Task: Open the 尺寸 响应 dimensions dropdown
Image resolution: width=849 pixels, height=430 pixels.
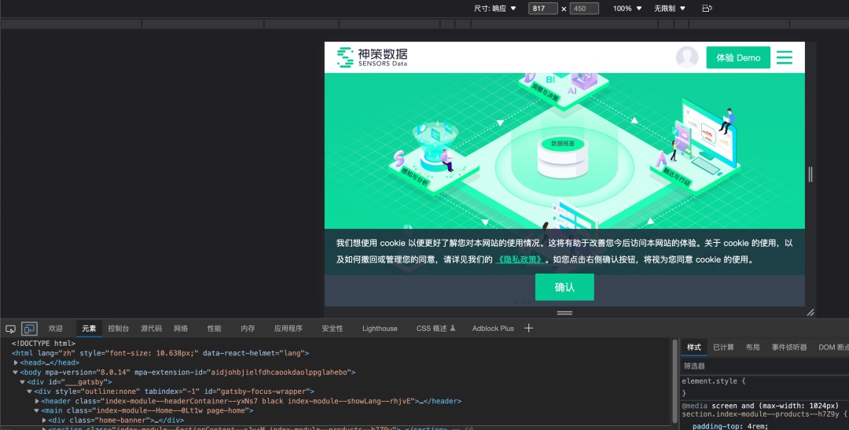Action: (495, 9)
